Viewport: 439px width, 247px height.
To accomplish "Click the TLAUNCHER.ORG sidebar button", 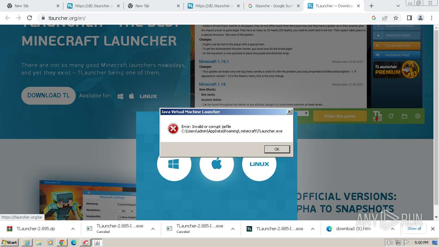I will coord(396,46).
